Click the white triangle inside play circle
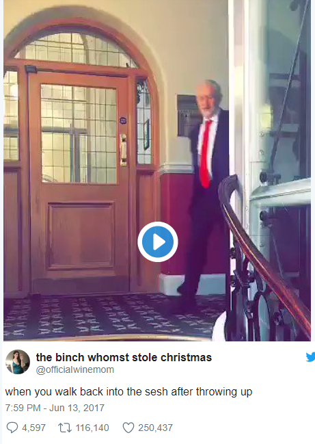The width and height of the screenshot is (315, 444). tap(159, 241)
